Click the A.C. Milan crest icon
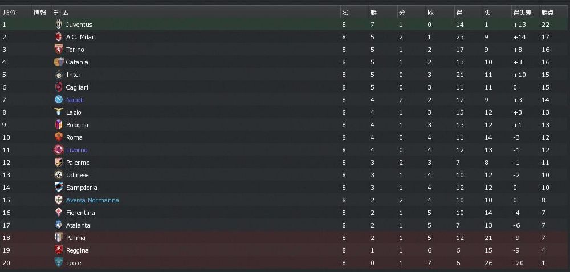The image size is (570, 272). [58, 37]
